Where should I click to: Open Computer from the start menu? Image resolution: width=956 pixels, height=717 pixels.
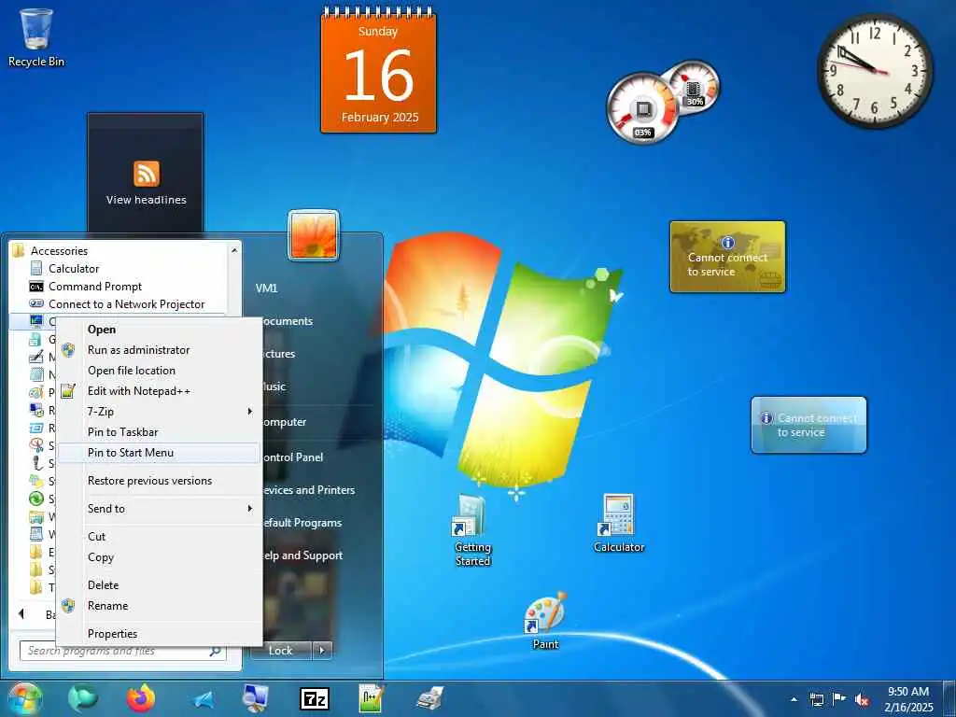(284, 422)
